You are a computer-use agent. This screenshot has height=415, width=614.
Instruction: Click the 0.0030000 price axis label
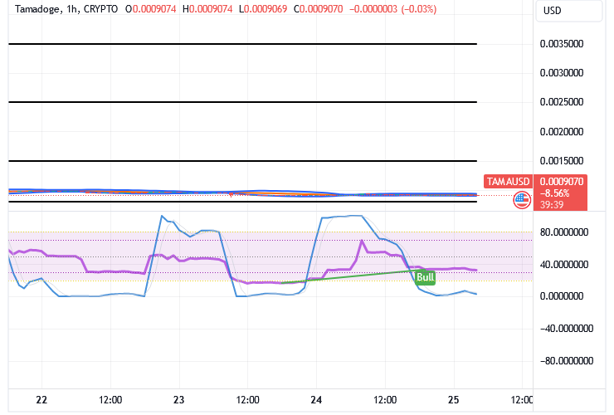click(x=562, y=73)
